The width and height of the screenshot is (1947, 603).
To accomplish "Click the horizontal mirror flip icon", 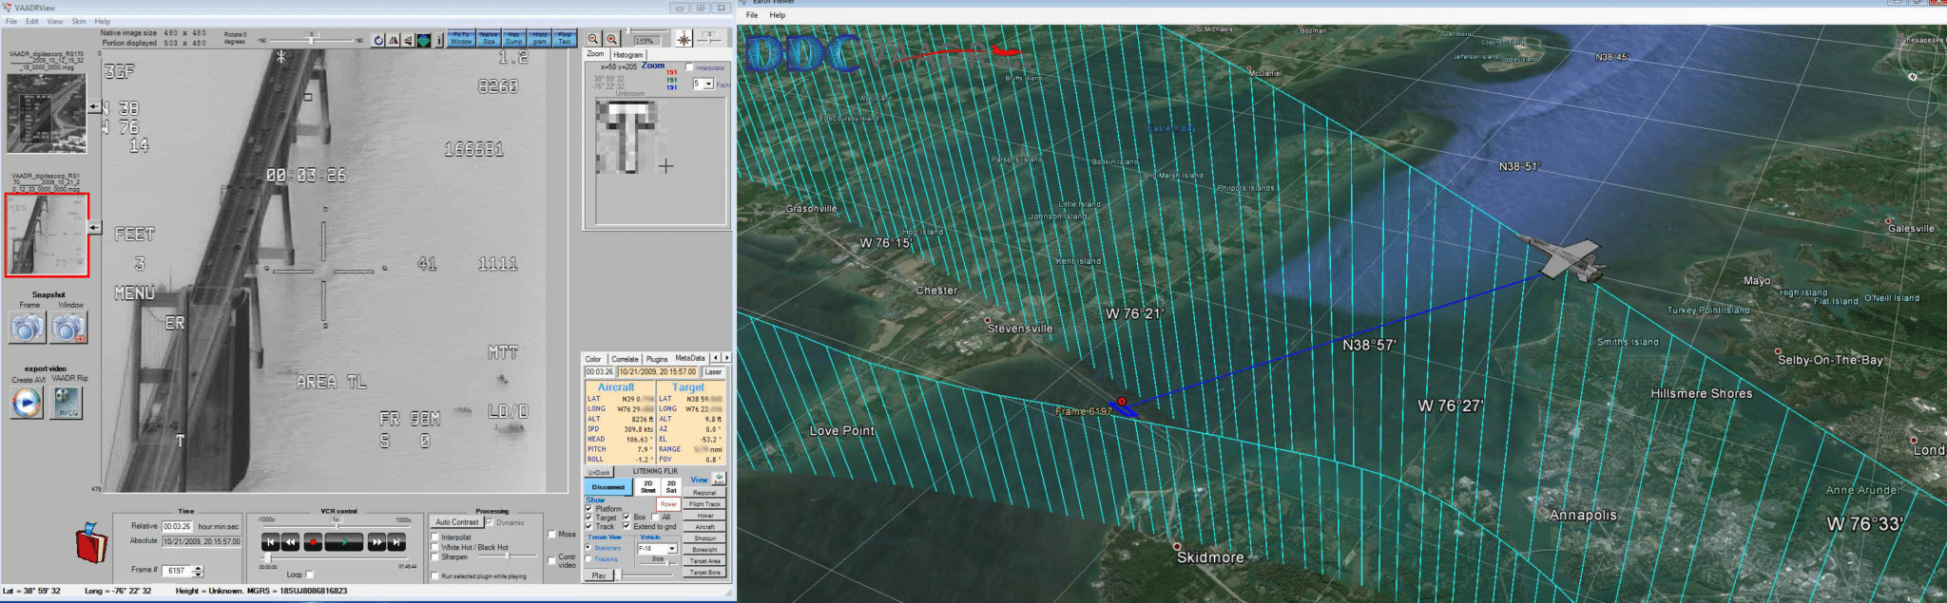I will pyautogui.click(x=394, y=40).
